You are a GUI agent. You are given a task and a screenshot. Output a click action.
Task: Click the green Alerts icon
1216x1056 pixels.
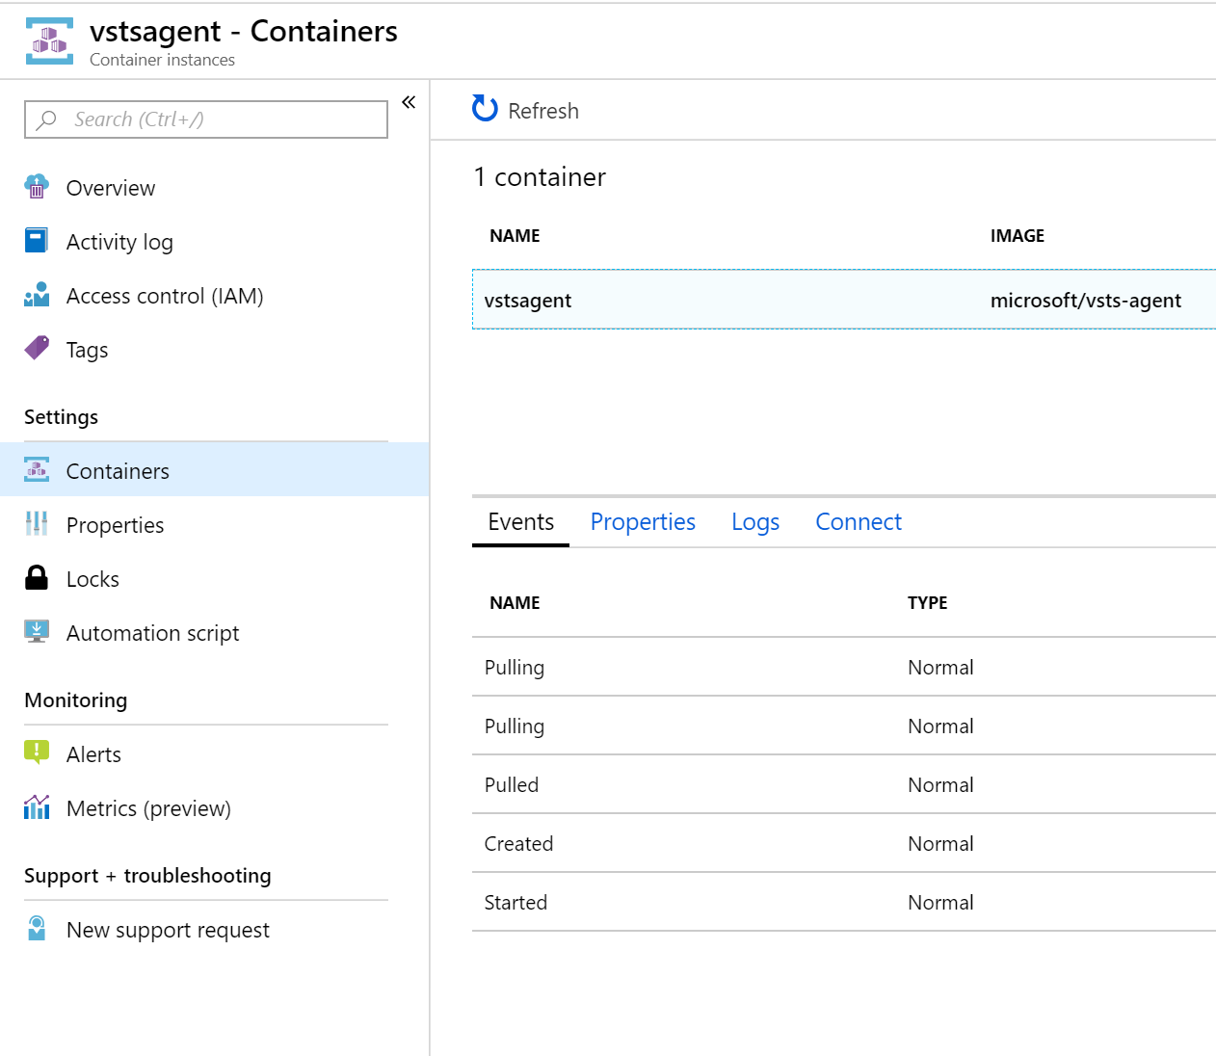pos(37,752)
